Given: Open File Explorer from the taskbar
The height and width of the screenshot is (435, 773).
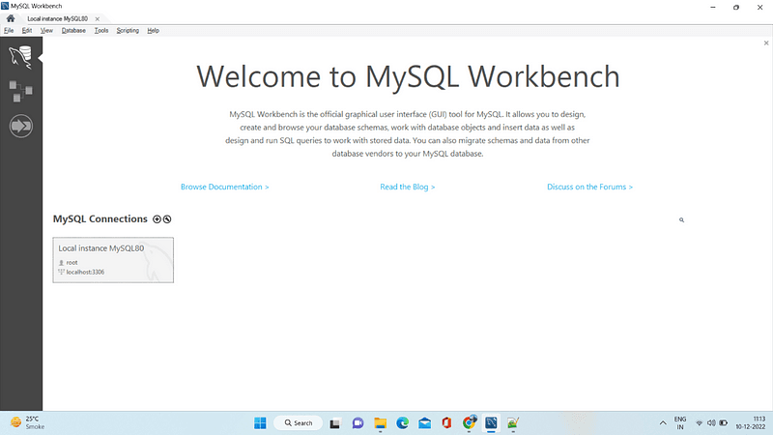Looking at the screenshot, I should click(380, 423).
